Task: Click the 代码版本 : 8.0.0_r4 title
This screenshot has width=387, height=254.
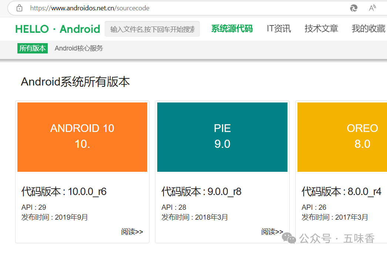Action: tap(341, 192)
